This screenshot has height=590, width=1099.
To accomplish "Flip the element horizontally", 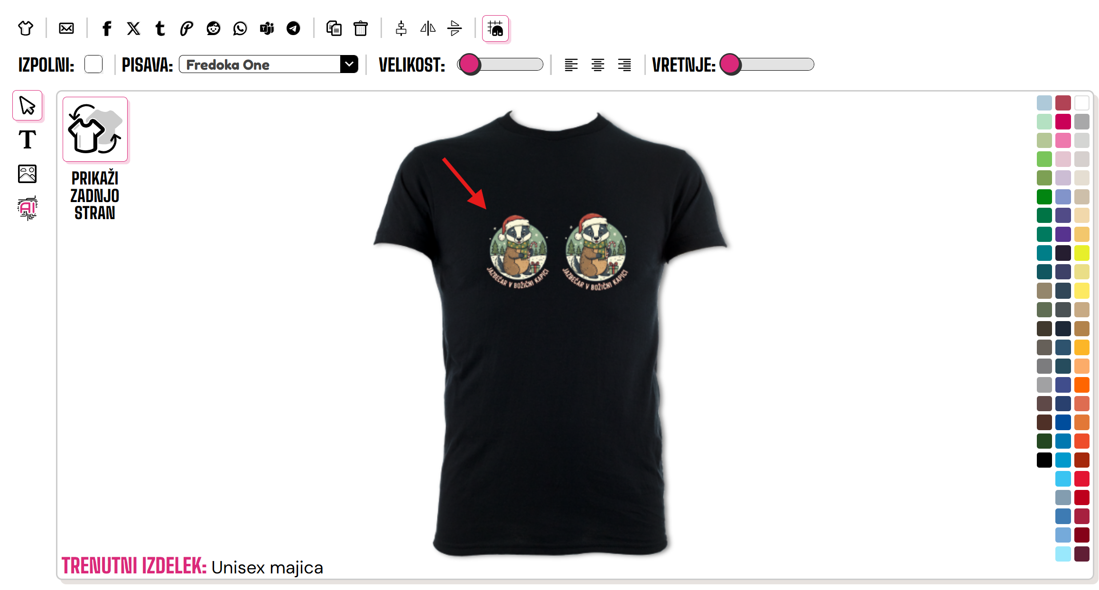I will tap(428, 28).
